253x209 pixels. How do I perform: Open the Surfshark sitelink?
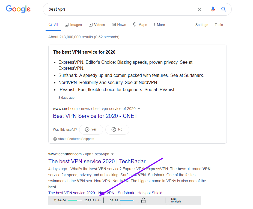click(x=126, y=193)
